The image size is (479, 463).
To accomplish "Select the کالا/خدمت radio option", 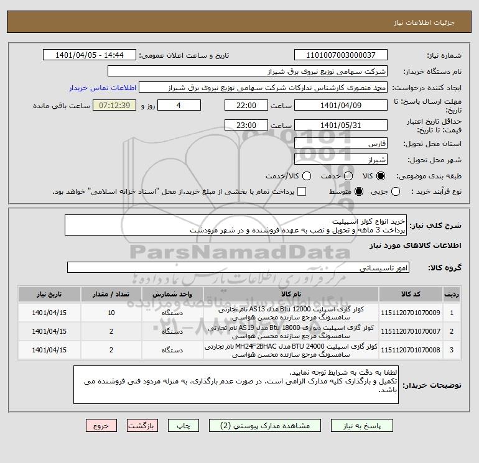I will pos(307,176).
